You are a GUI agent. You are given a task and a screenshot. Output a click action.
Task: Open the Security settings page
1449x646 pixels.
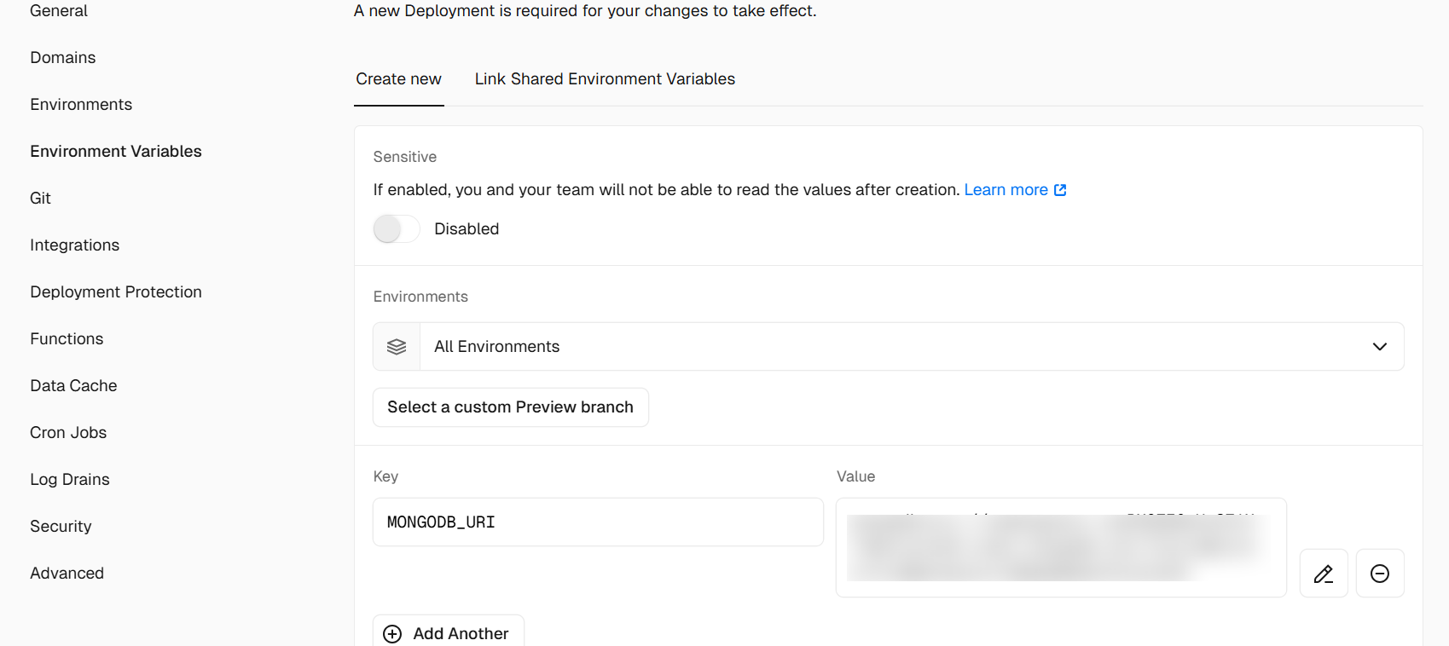(61, 527)
